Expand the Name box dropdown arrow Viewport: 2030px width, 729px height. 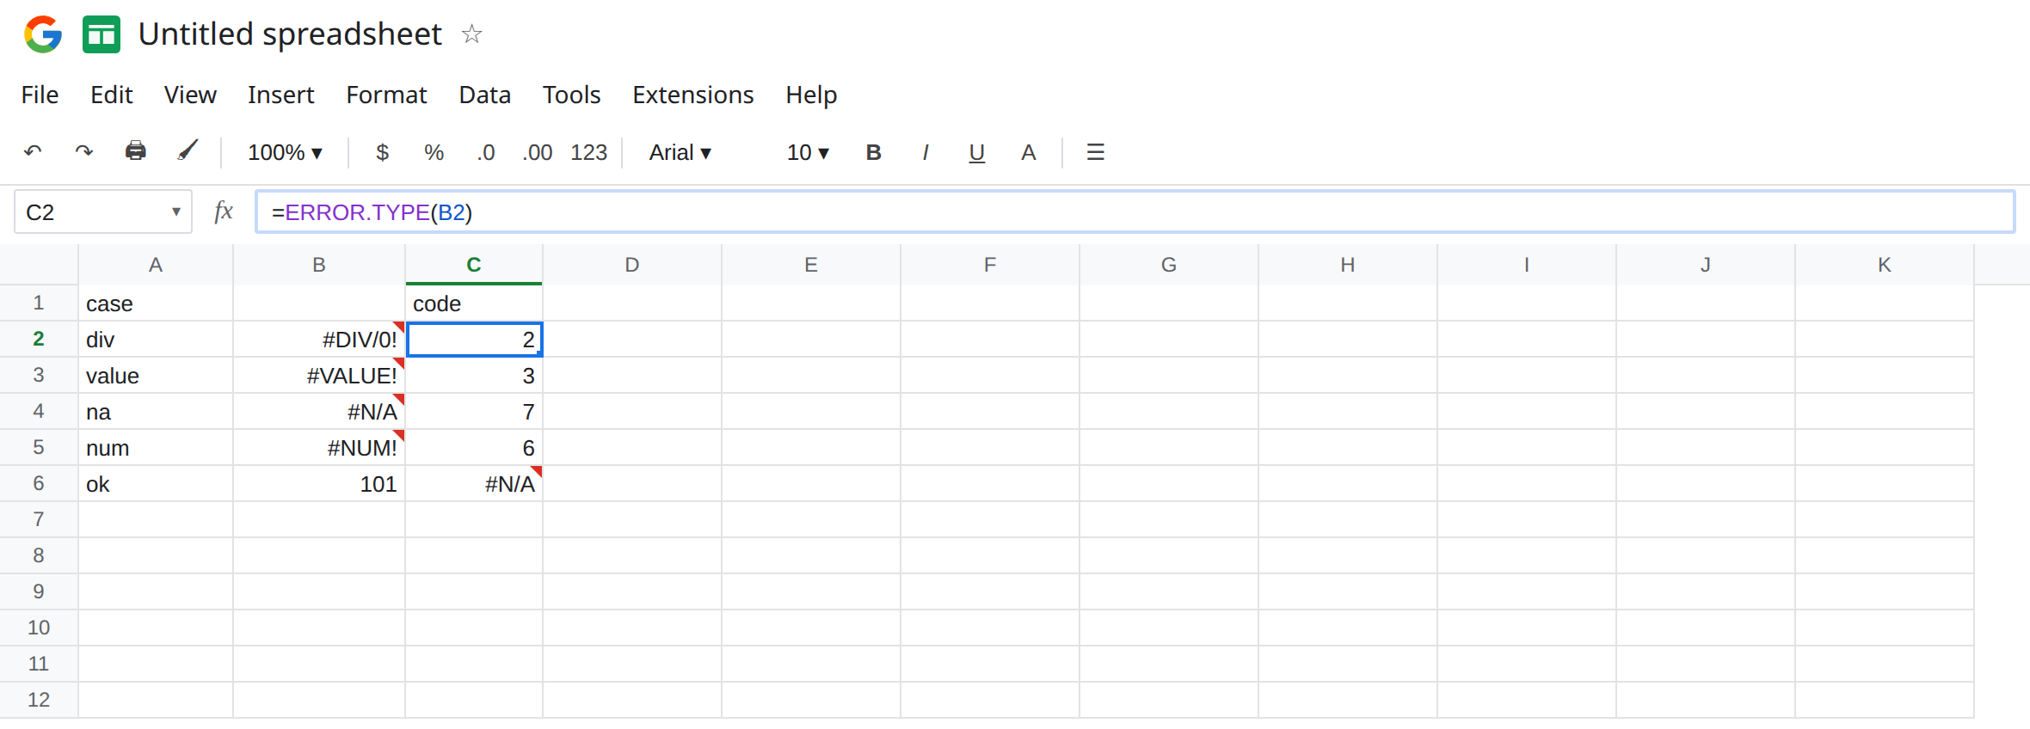click(x=175, y=211)
